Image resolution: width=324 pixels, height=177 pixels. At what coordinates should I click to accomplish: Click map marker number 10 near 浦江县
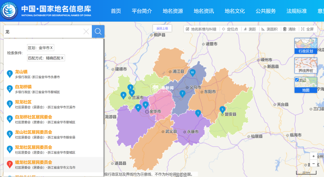(x=192, y=73)
